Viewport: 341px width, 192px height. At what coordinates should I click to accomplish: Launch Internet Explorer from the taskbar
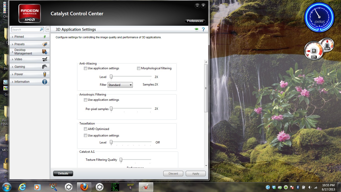tap(22, 187)
